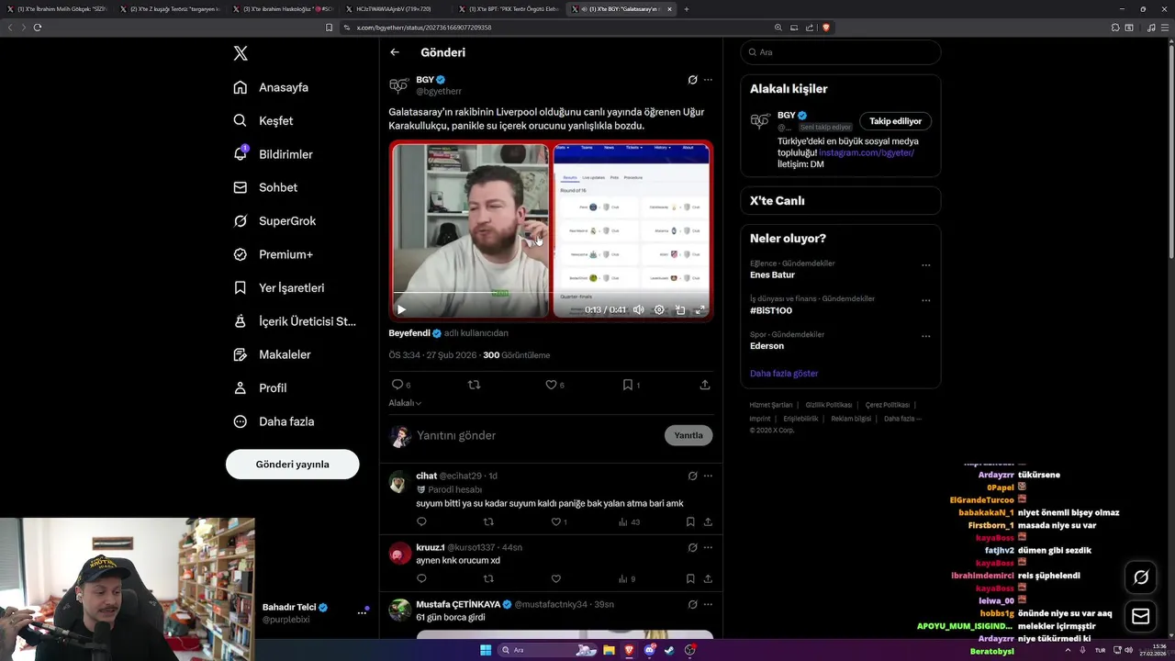The height and width of the screenshot is (661, 1175).
Task: Open Sohbet messages
Action: pyautogui.click(x=266, y=187)
